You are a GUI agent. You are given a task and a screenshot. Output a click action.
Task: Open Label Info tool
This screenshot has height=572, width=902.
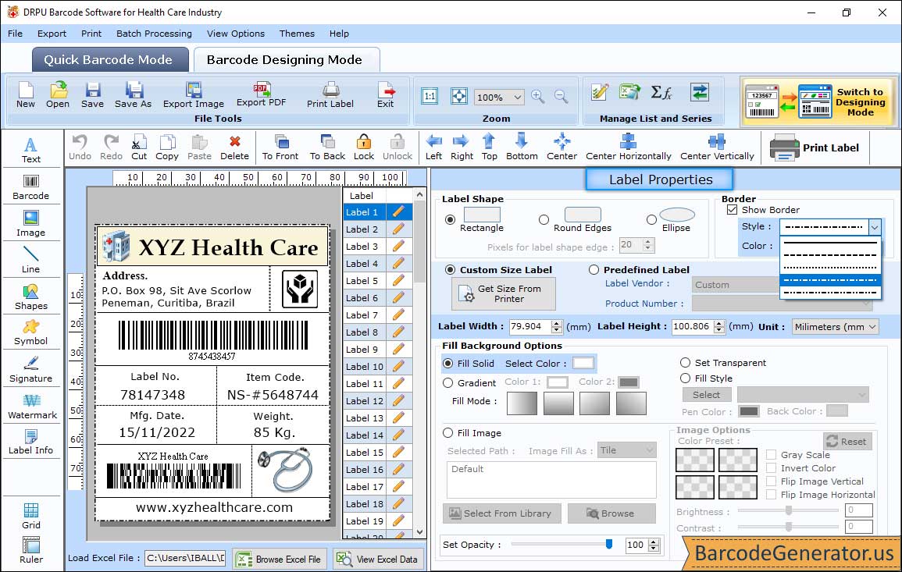[31, 442]
